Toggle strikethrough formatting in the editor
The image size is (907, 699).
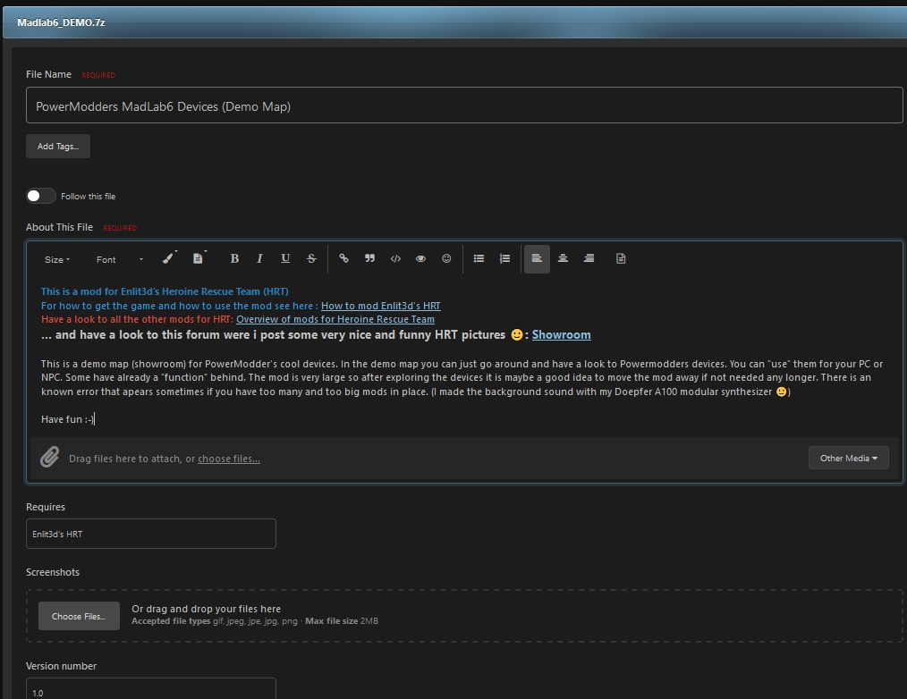[311, 258]
